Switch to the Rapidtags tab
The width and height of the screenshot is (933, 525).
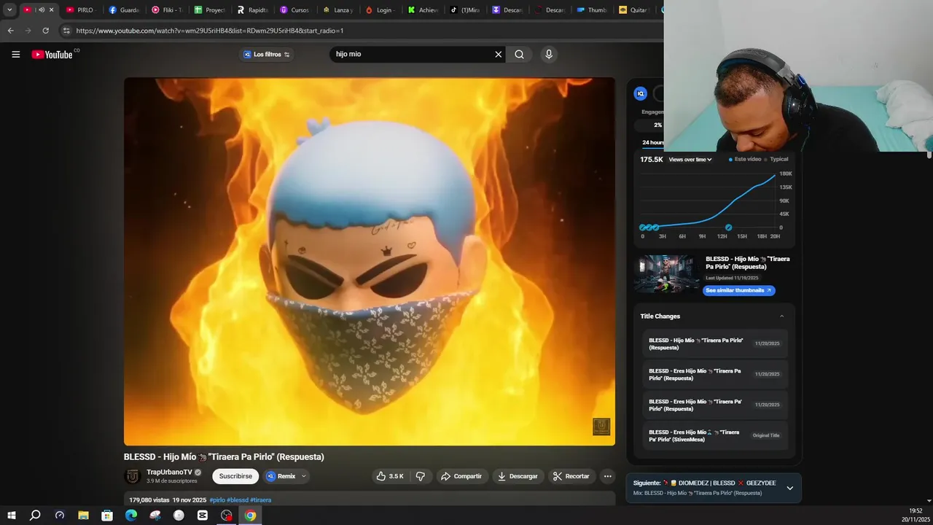click(252, 10)
